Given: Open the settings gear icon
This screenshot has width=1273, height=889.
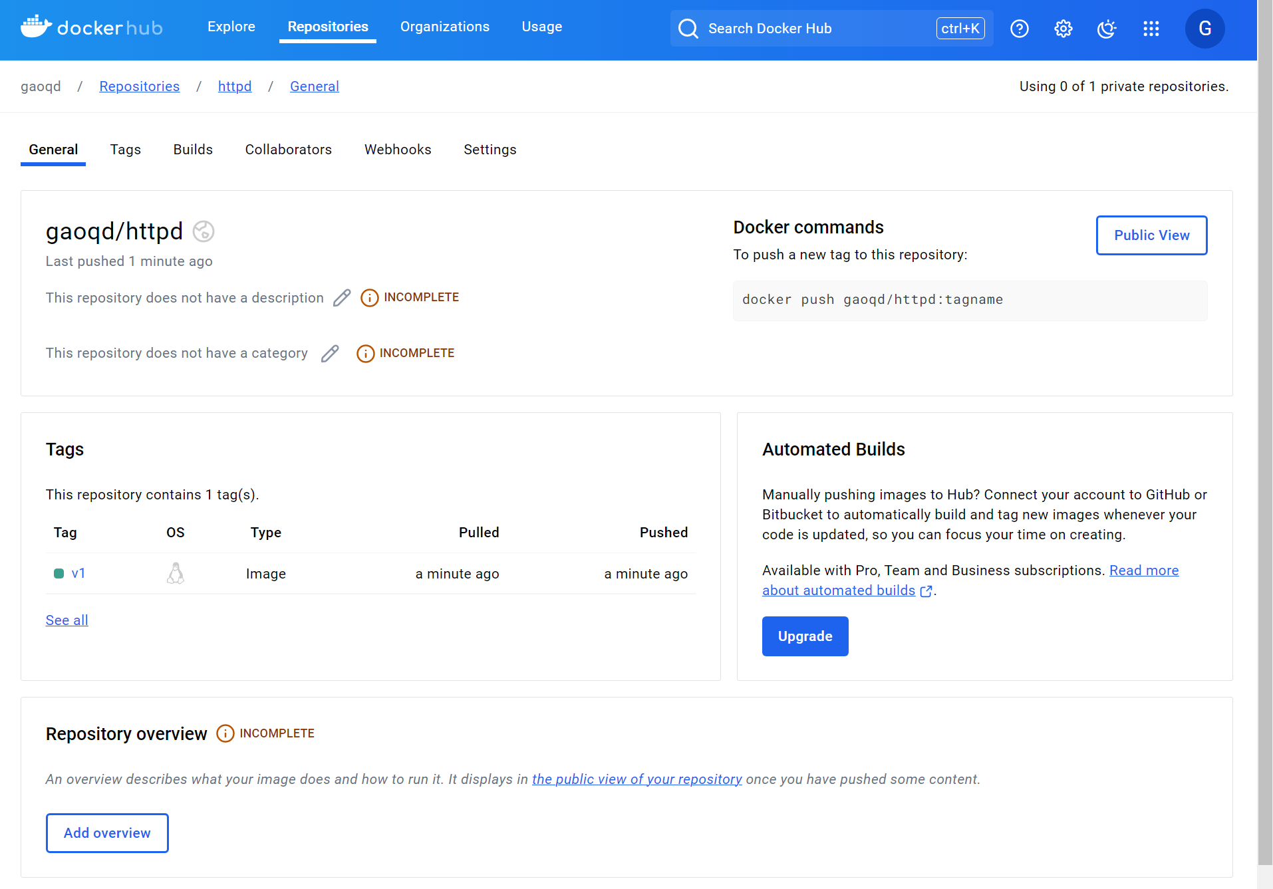Looking at the screenshot, I should [x=1063, y=29].
